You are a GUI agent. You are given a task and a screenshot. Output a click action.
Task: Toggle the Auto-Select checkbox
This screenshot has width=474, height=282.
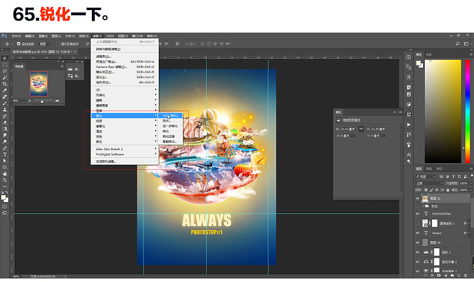point(18,44)
